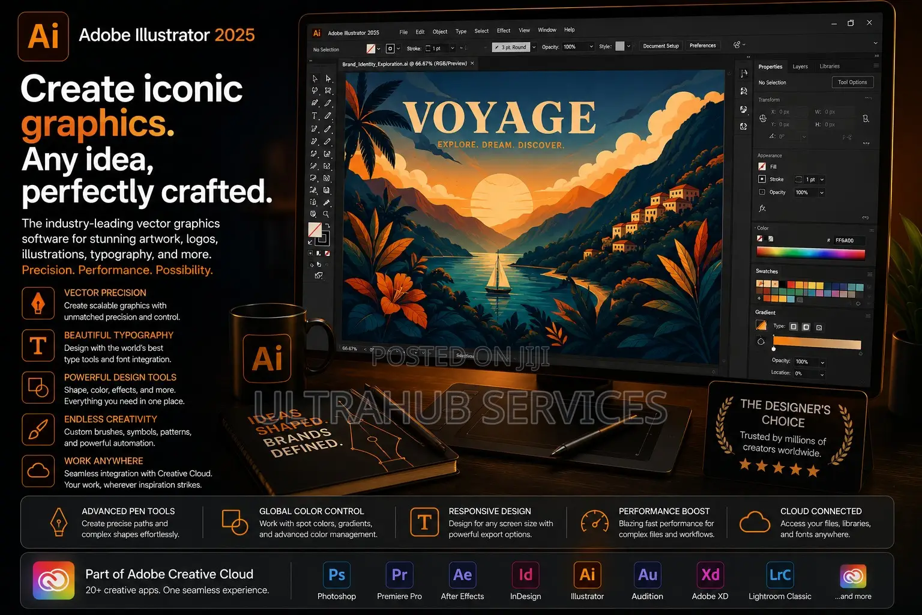Select the black arrow Selection tool
Screen dimensions: 922x615
315,79
